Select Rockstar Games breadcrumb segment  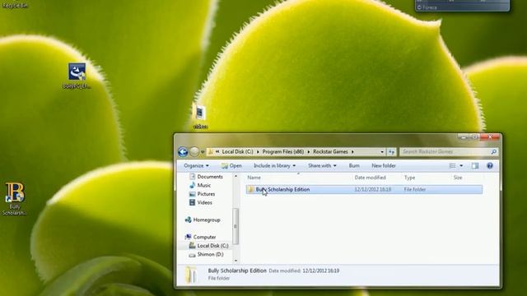pyautogui.click(x=330, y=151)
